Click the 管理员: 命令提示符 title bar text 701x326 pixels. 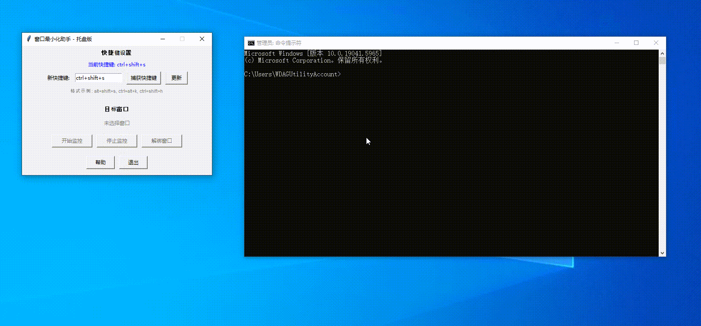[x=279, y=43]
